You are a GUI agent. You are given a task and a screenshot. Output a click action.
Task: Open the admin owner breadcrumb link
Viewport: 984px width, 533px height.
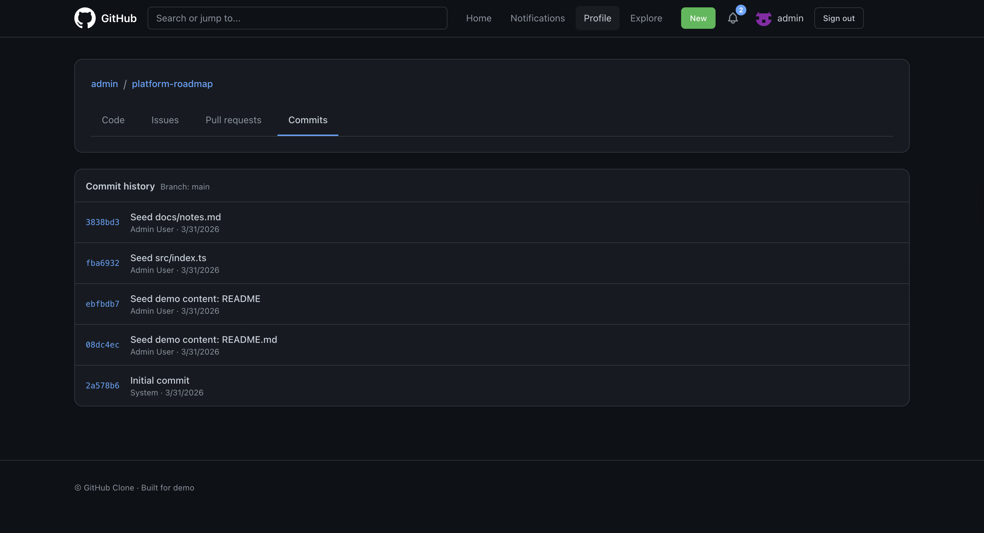point(104,84)
